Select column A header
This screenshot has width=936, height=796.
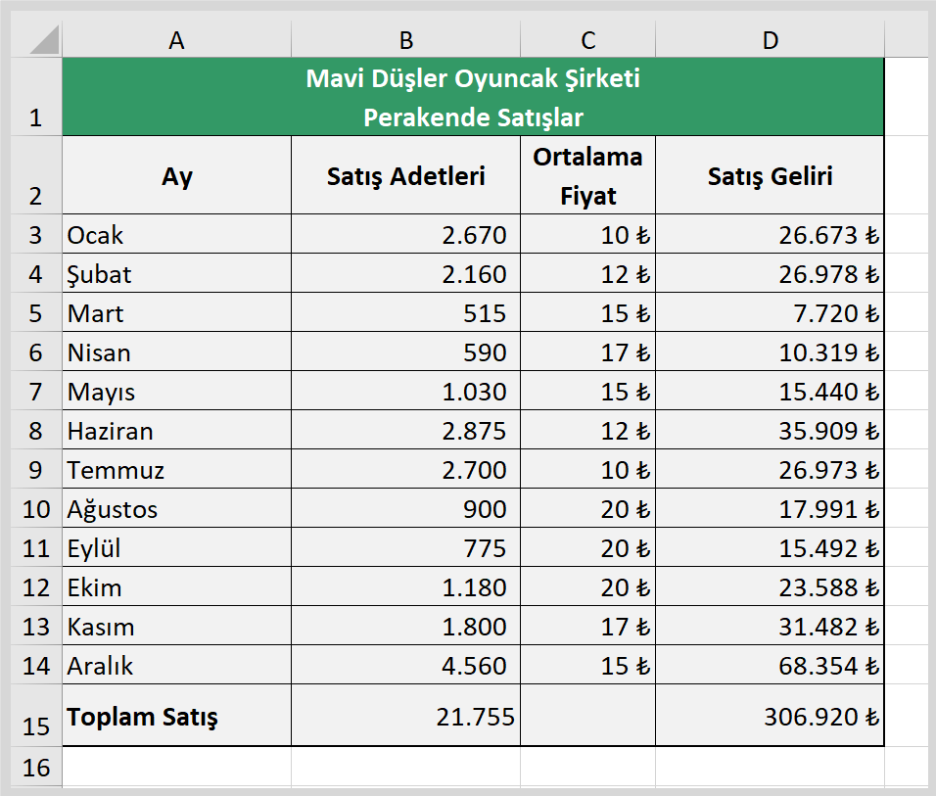[176, 40]
